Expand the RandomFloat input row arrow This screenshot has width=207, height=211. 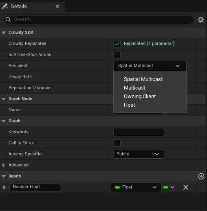pyautogui.click(x=4, y=187)
